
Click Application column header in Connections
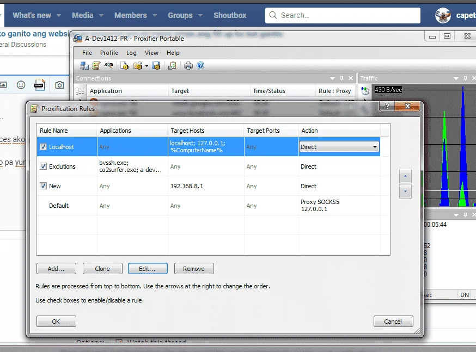pyautogui.click(x=128, y=91)
